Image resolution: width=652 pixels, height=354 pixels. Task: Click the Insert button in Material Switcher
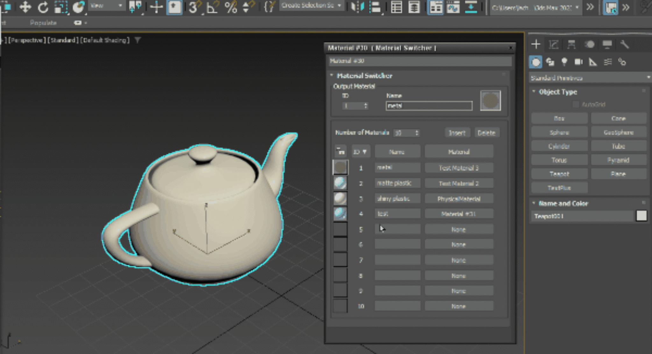pyautogui.click(x=457, y=133)
